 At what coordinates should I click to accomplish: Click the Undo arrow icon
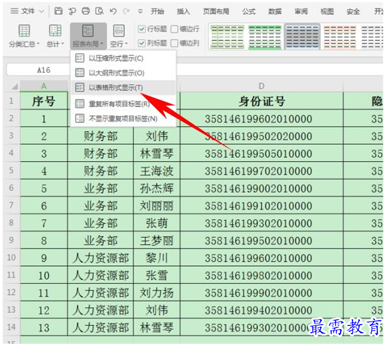point(113,11)
